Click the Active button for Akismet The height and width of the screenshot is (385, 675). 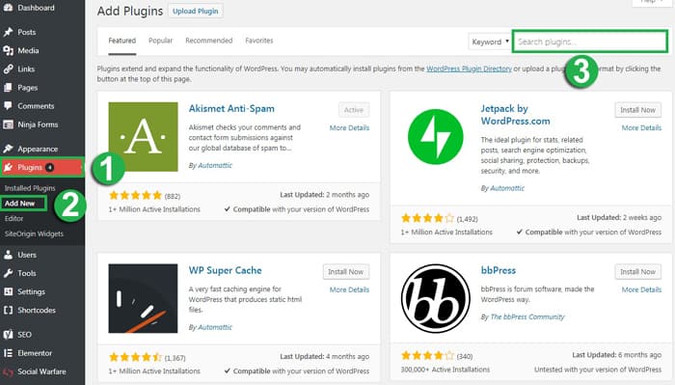[x=354, y=110]
